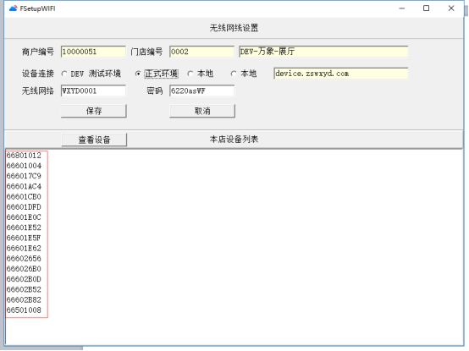Select the 正式环境 radio button
The height and width of the screenshot is (351, 469).
[138, 74]
